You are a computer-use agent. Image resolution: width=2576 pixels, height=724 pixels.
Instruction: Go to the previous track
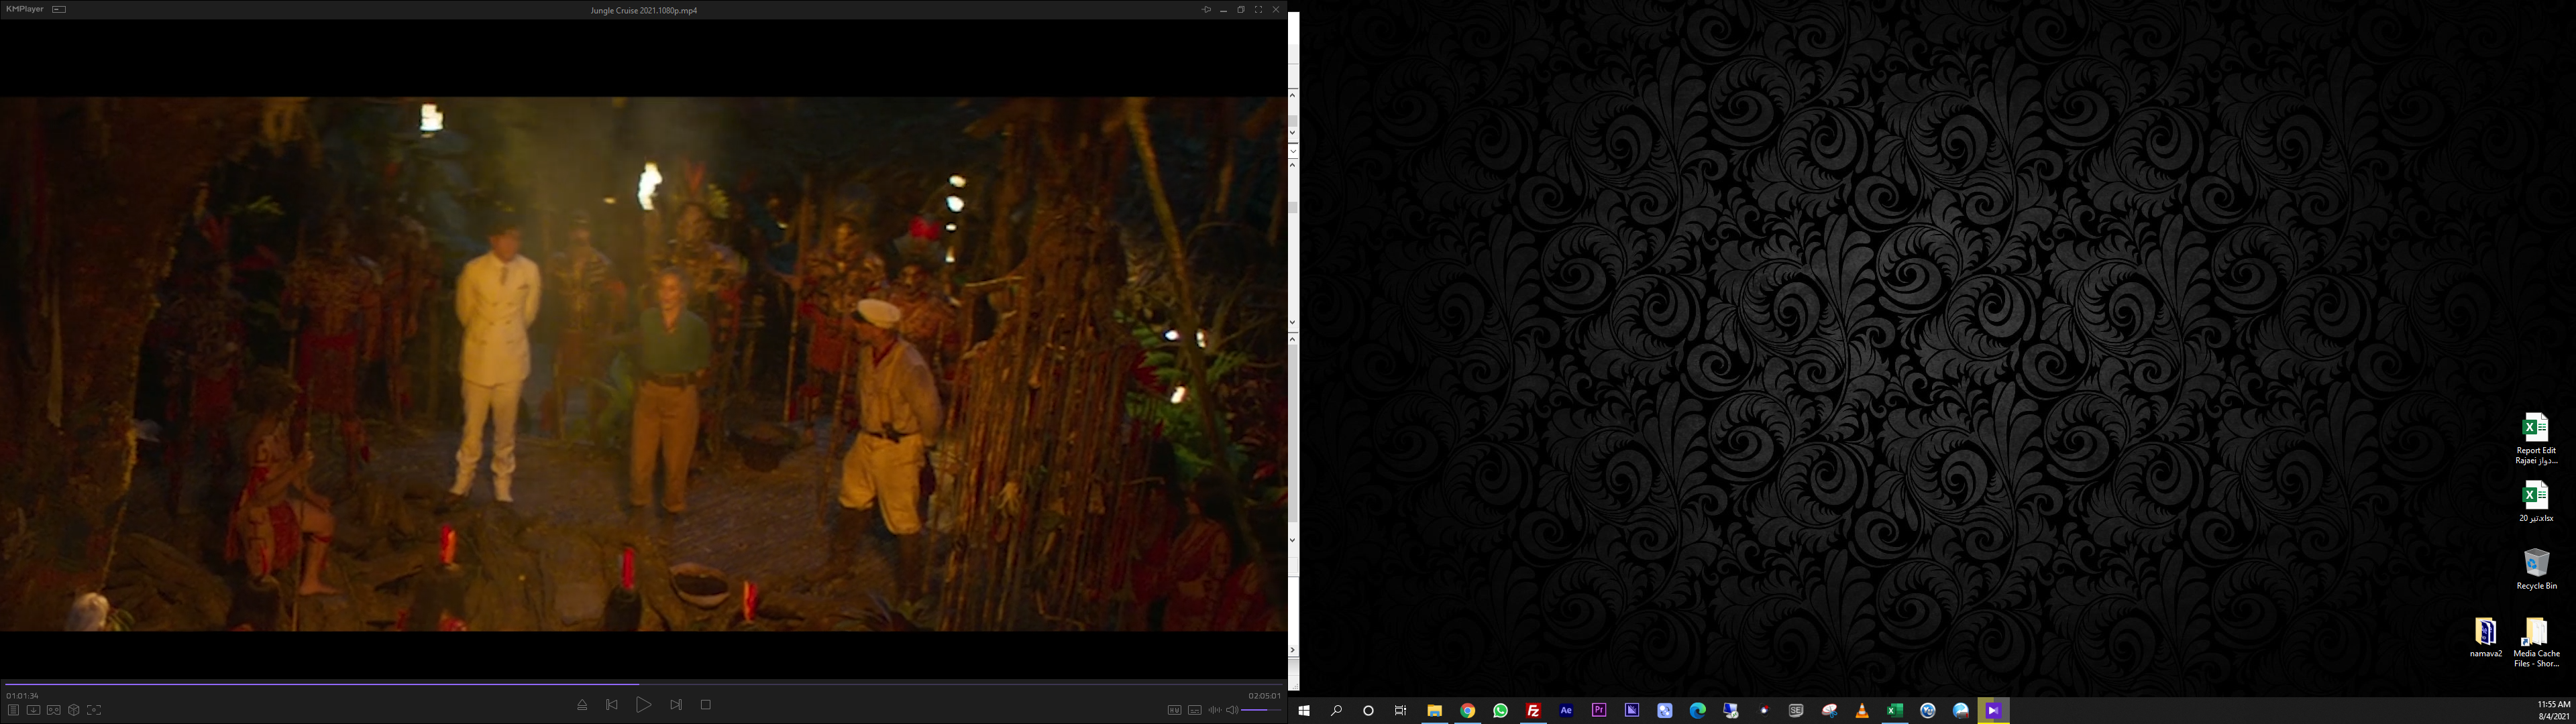[612, 705]
